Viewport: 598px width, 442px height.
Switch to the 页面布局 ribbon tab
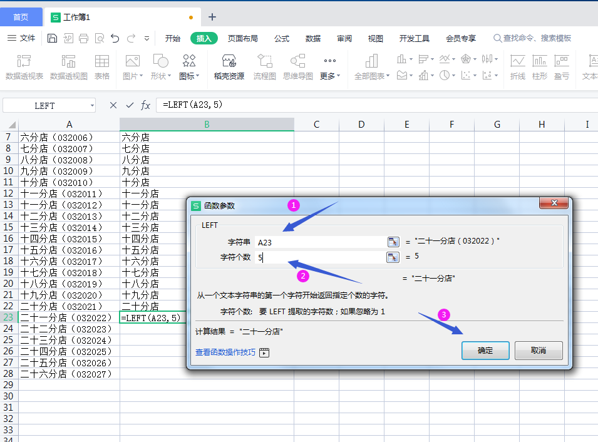coord(242,39)
